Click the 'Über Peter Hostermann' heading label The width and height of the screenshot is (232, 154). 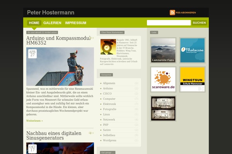[112, 32]
